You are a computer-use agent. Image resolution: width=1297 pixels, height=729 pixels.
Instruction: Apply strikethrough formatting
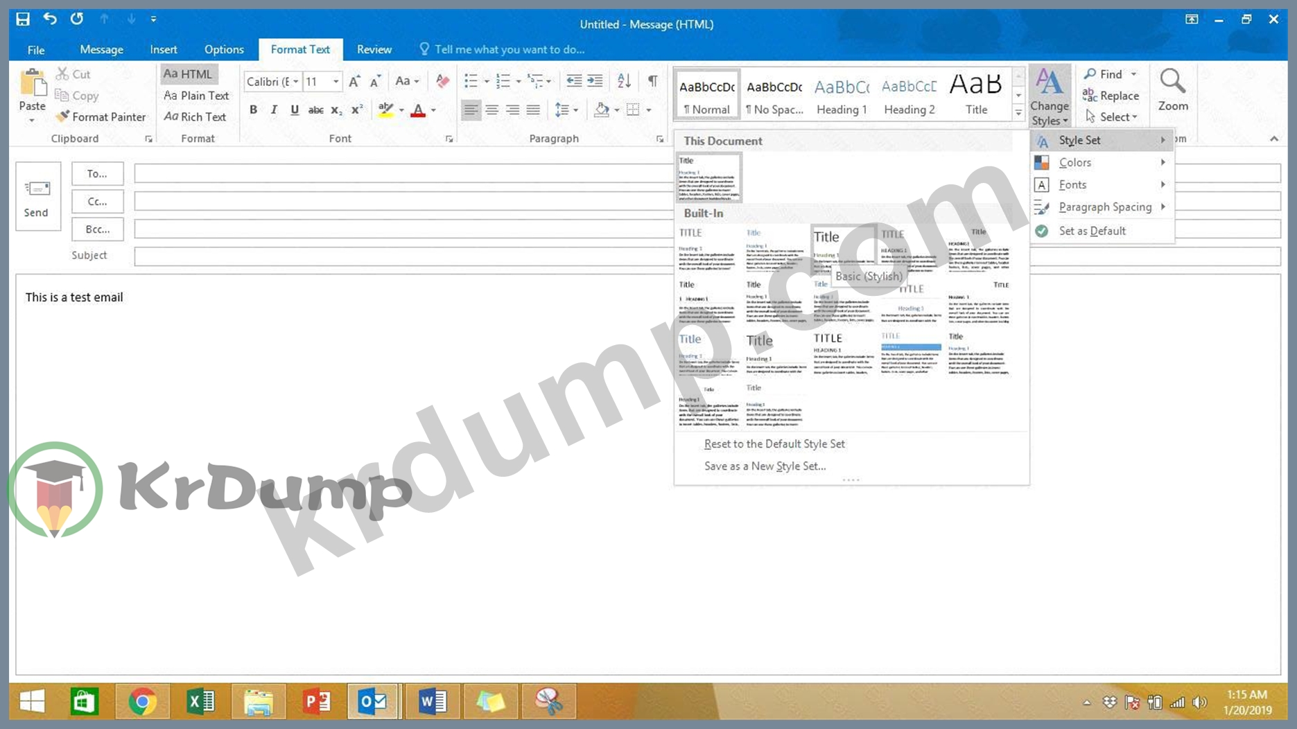point(315,110)
